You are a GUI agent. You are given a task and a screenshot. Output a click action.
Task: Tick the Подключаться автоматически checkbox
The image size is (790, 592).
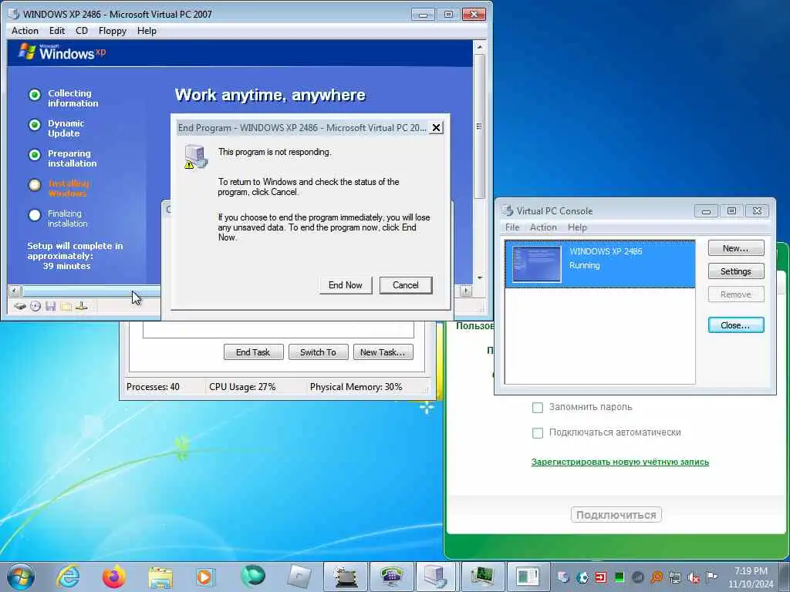pos(538,433)
